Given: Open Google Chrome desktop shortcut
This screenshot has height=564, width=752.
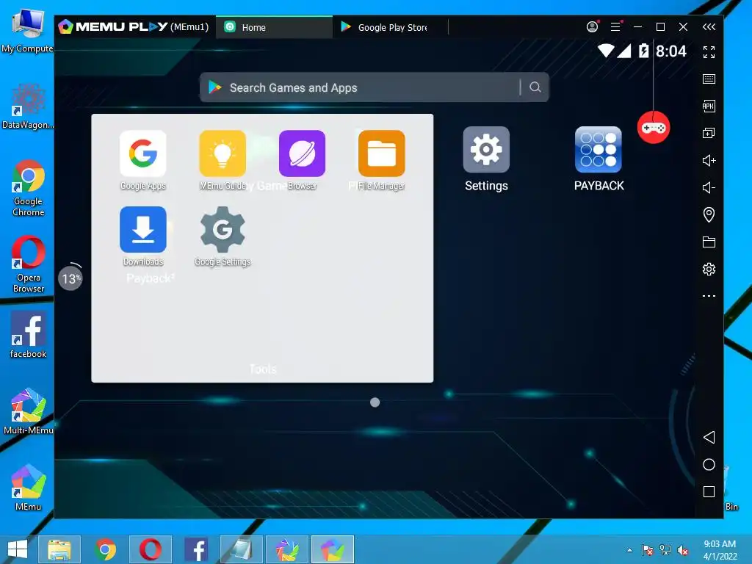Looking at the screenshot, I should click(x=29, y=188).
